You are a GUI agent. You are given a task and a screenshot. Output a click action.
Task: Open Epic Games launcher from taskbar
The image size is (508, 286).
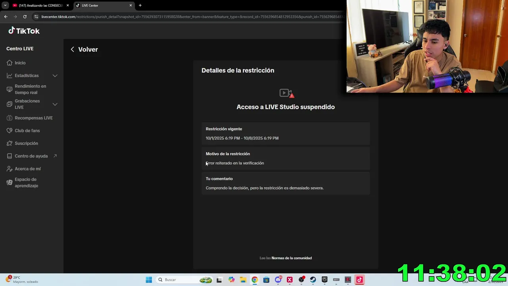pyautogui.click(x=325, y=280)
